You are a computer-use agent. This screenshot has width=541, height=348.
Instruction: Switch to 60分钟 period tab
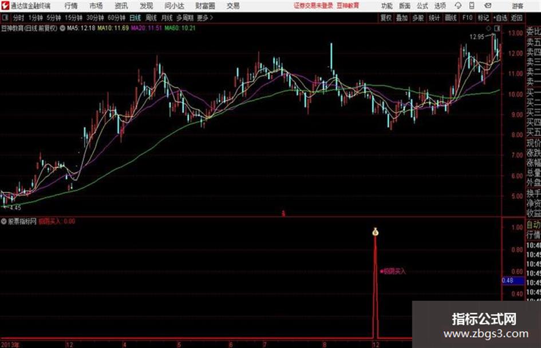[116, 18]
